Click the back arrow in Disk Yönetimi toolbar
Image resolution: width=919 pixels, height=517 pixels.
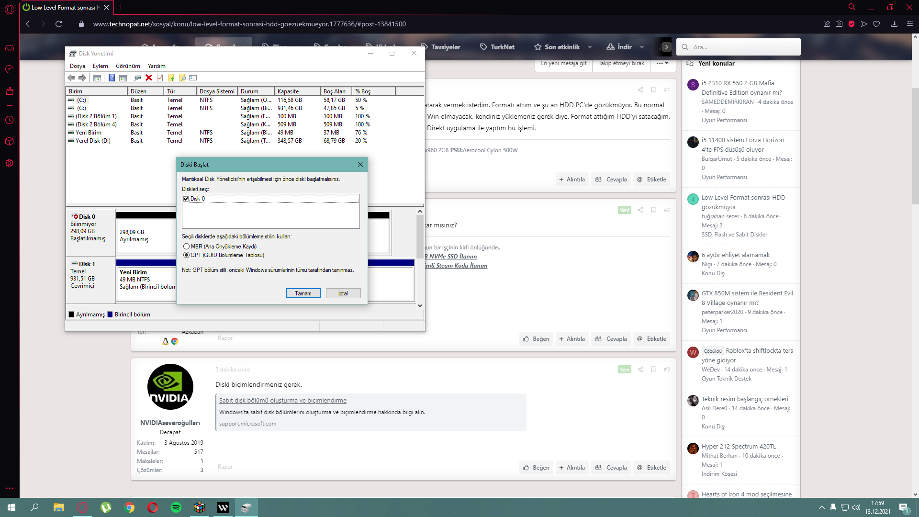point(71,78)
